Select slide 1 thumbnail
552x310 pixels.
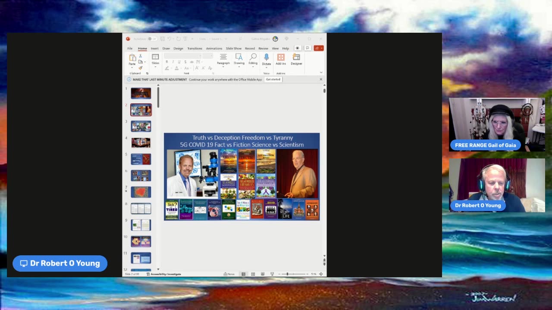[141, 93]
